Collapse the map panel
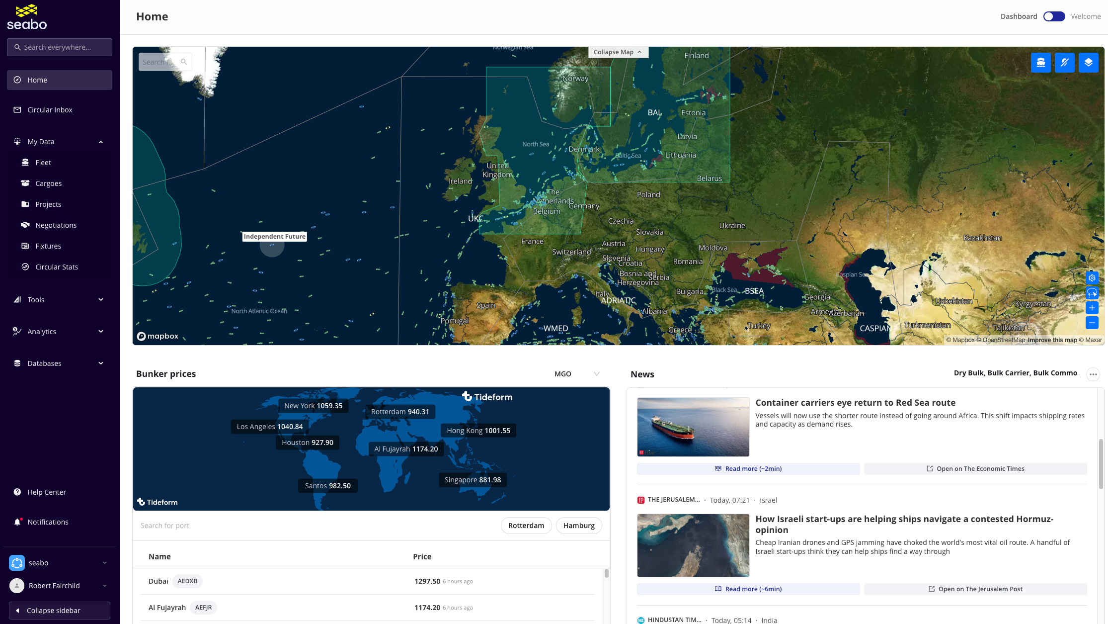1108x624 pixels. click(618, 52)
